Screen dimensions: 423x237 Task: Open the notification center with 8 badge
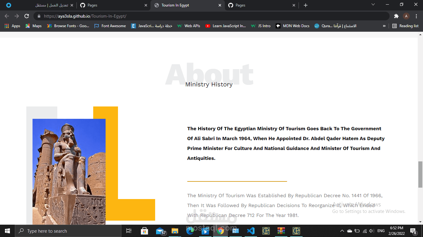413,231
